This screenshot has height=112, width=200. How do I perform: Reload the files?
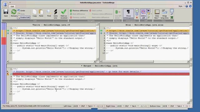tap(13, 13)
